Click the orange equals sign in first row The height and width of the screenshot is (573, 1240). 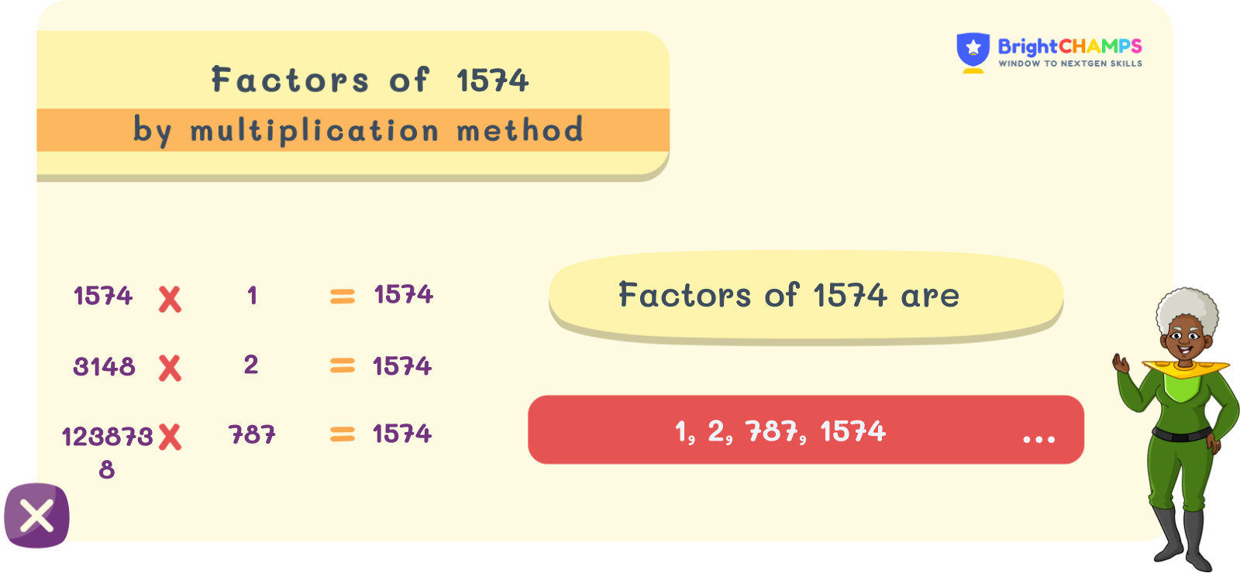pos(342,296)
